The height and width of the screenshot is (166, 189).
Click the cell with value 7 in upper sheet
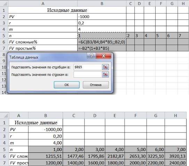click(x=183, y=35)
